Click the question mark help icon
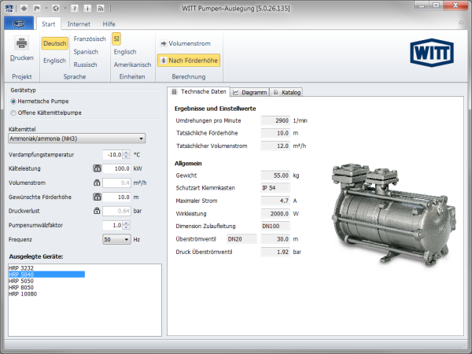This screenshot has height=354, width=472. click(x=75, y=9)
